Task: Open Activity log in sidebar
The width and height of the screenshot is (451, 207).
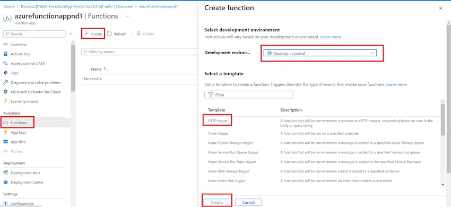Action: [x=20, y=54]
